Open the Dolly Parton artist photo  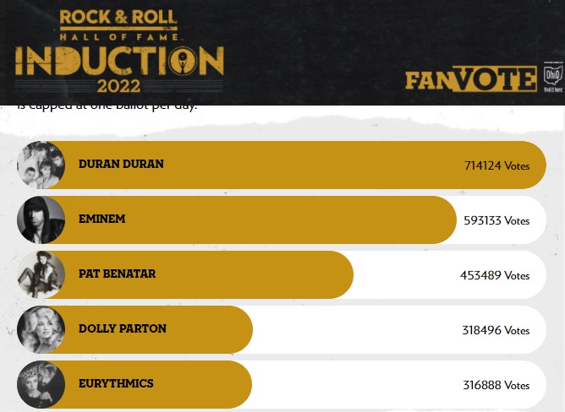(41, 329)
